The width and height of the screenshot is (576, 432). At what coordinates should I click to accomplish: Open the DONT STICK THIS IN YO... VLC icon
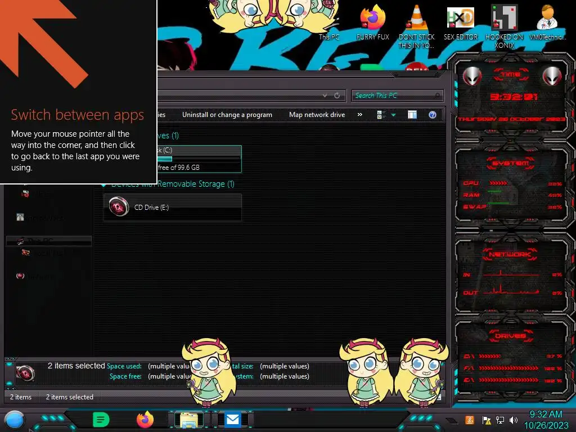(416, 26)
